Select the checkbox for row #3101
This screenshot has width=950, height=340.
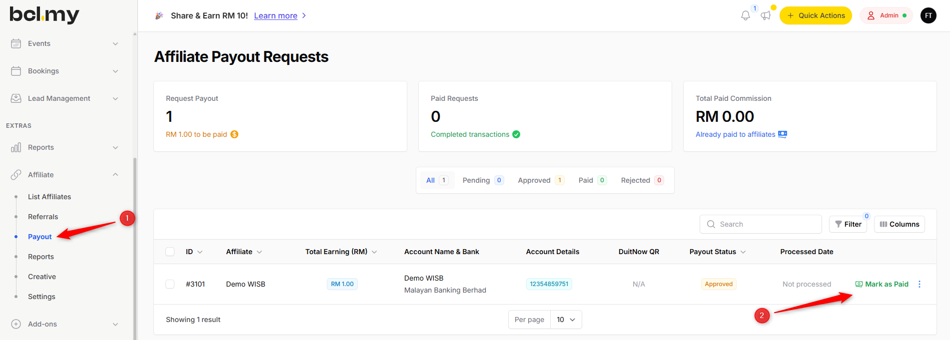click(x=170, y=284)
